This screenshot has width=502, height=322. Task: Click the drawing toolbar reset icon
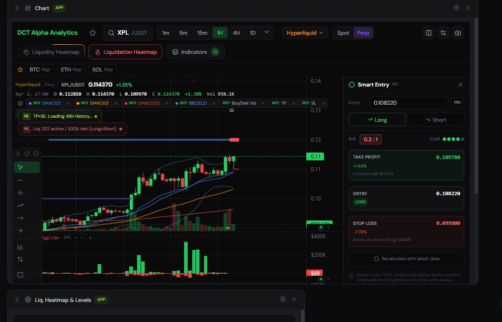[27, 153]
